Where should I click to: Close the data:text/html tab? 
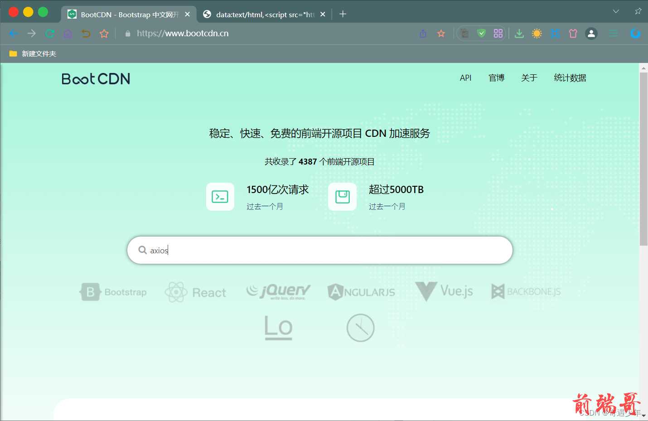pos(323,15)
